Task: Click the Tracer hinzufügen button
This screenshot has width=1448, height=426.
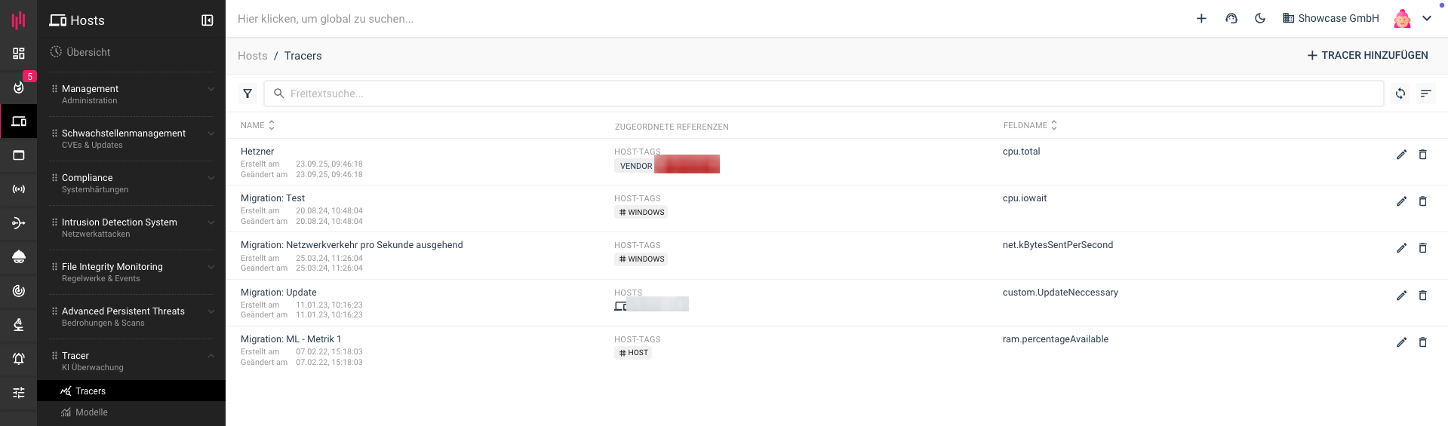Action: (1367, 55)
